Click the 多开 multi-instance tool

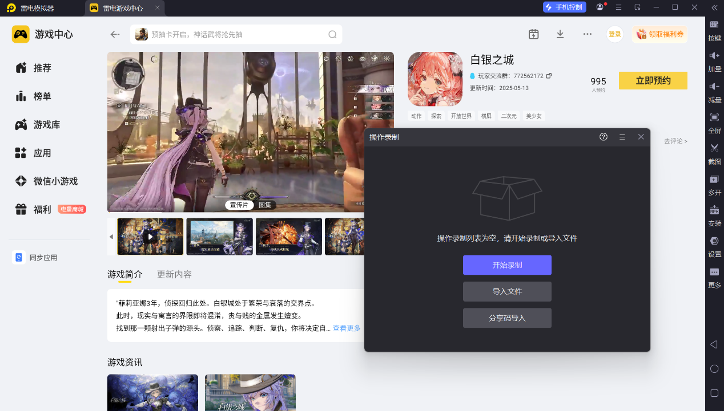click(x=714, y=185)
